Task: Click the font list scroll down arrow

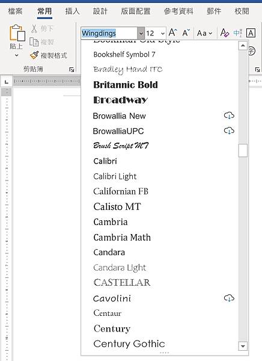Action: click(x=243, y=346)
